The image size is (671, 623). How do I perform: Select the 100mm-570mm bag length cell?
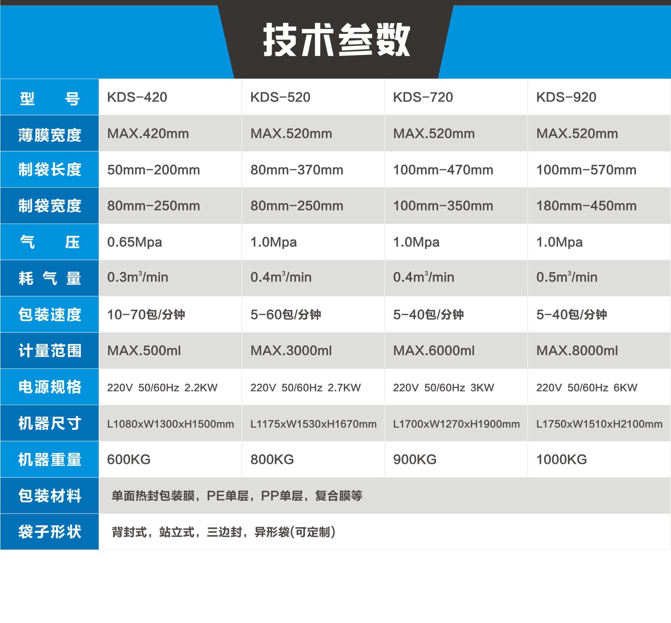tap(586, 170)
